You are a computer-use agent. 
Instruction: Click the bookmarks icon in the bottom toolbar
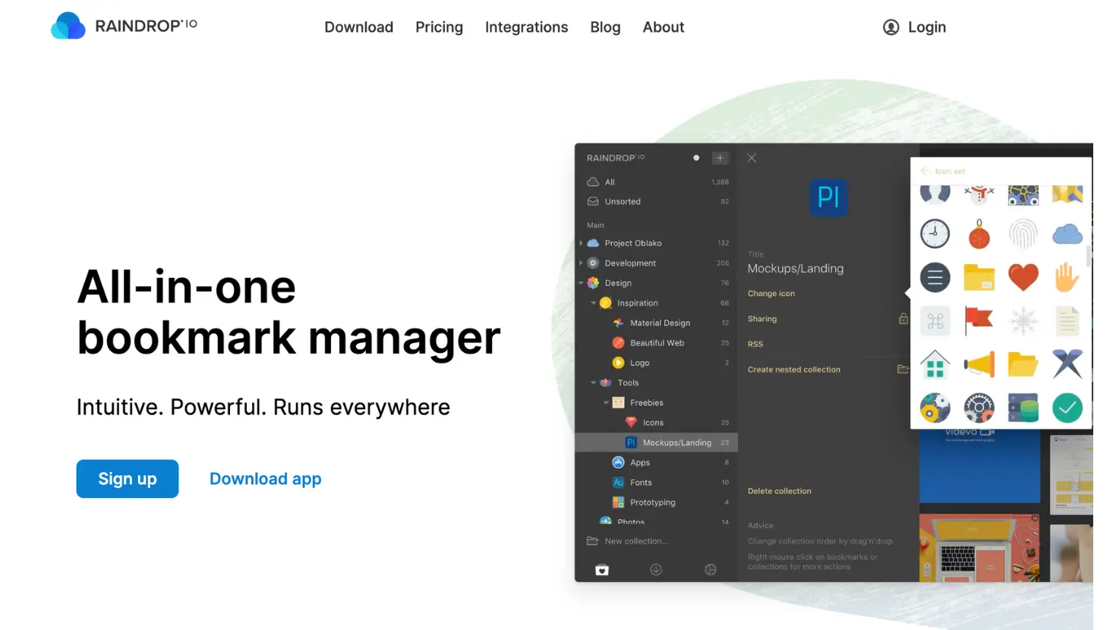pos(601,569)
